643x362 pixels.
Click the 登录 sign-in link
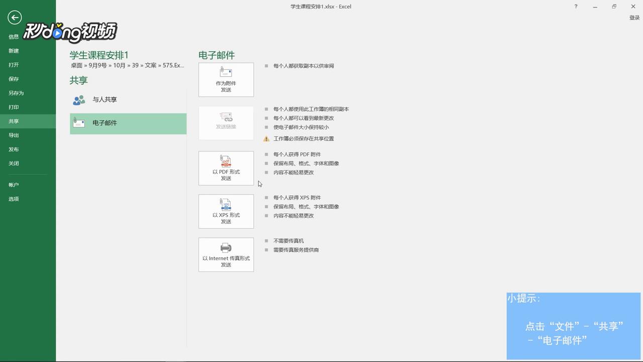click(x=634, y=18)
